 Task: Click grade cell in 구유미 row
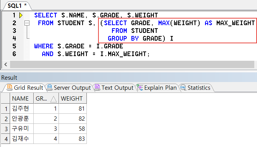coord(46,129)
